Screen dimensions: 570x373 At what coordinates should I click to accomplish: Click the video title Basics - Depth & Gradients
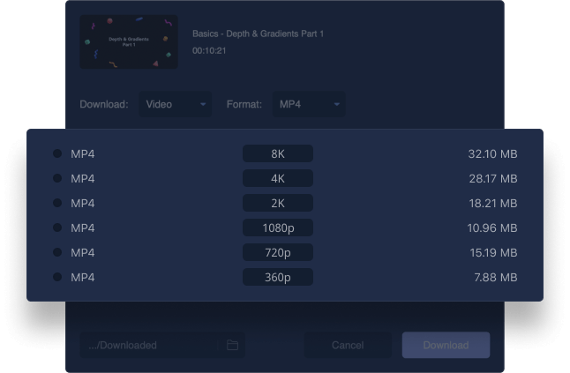pyautogui.click(x=258, y=34)
